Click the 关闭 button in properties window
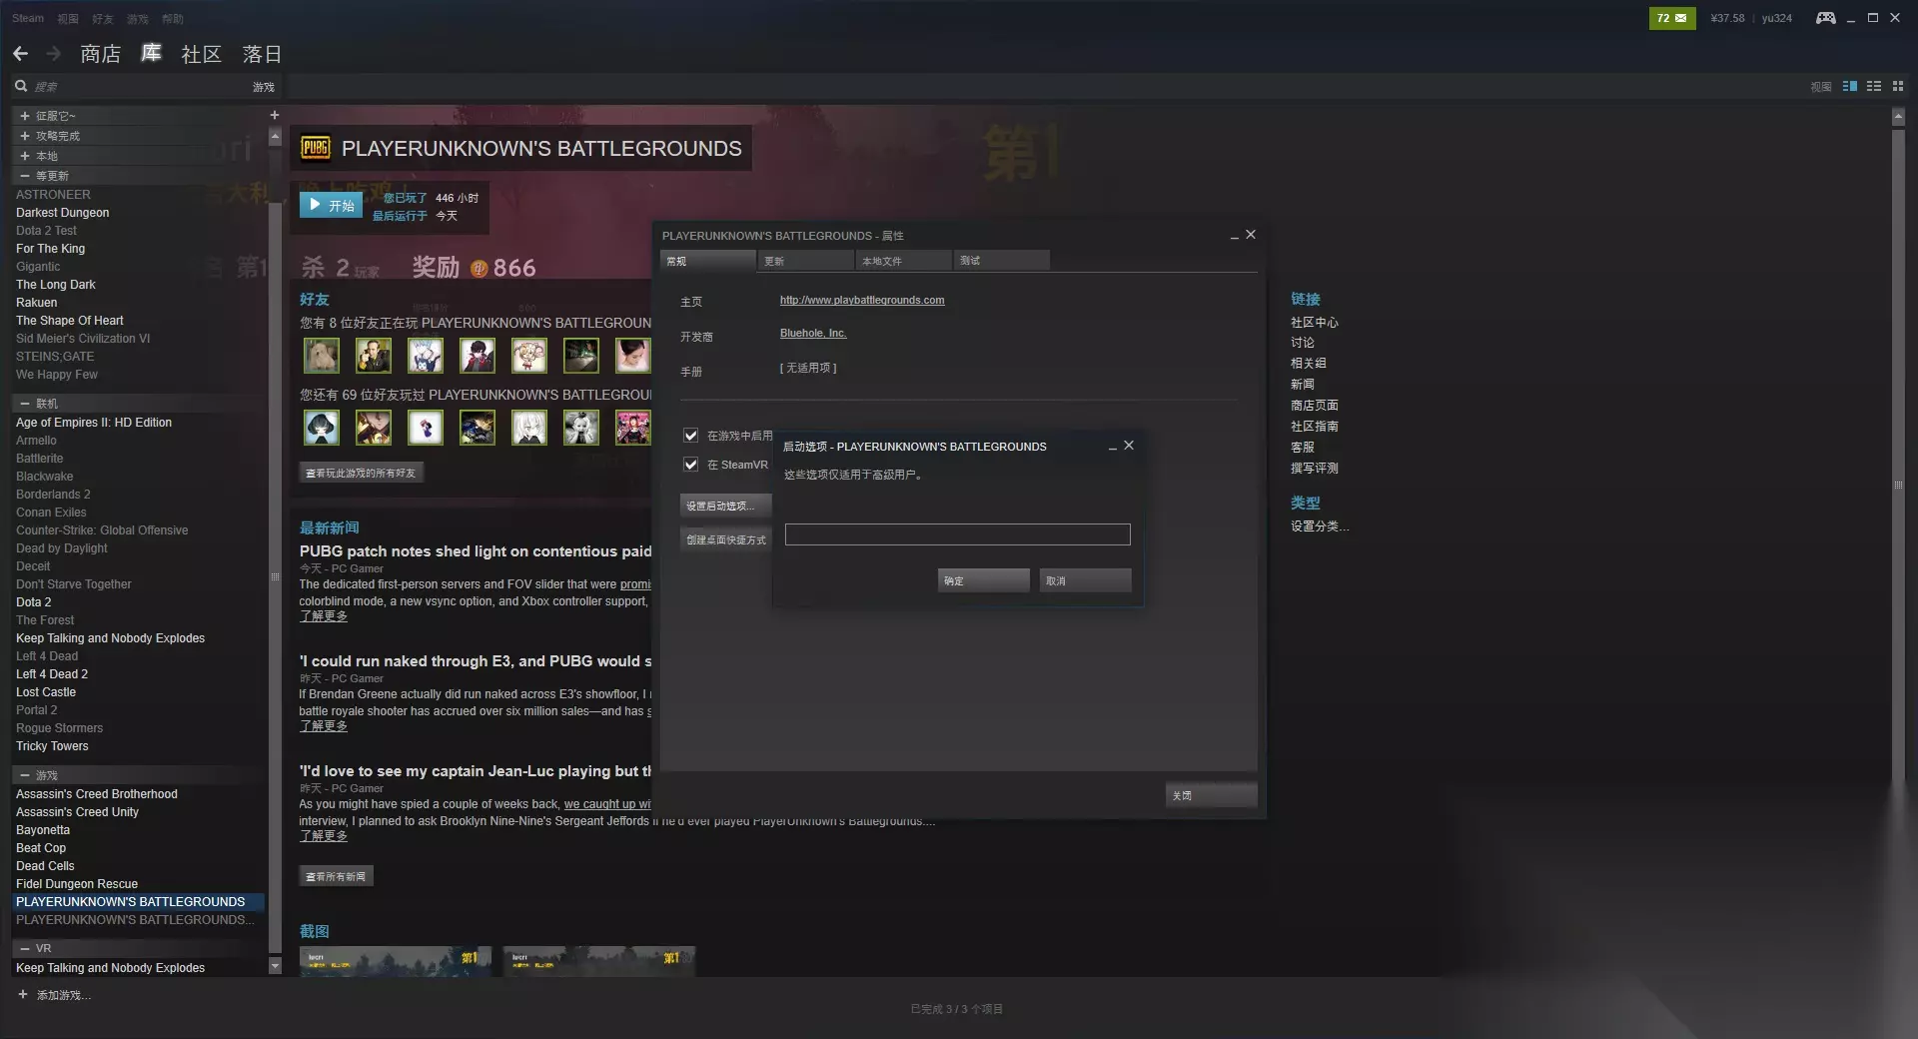This screenshot has height=1039, width=1918. point(1211,795)
